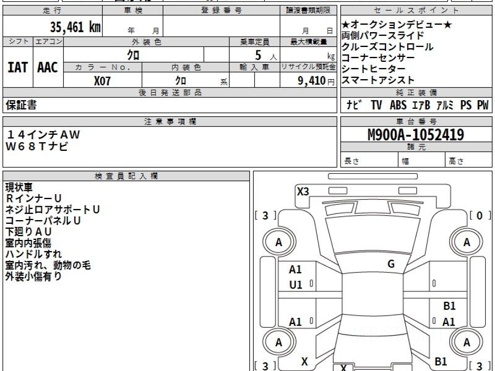This screenshot has height=371, width=495.
Task: Click the TV equipment label
Action: tap(376, 105)
